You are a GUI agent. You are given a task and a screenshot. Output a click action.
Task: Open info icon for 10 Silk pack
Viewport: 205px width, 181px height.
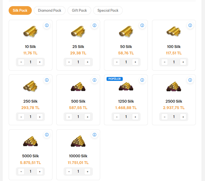pyautogui.click(x=47, y=25)
